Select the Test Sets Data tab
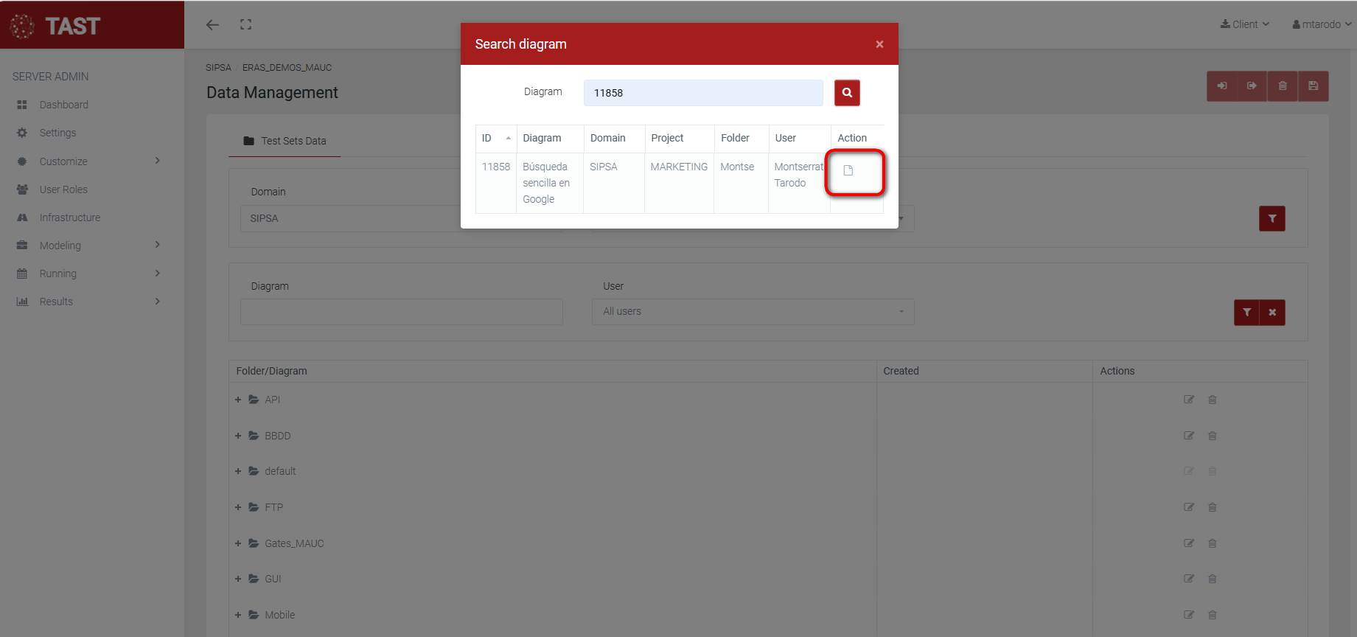 click(285, 141)
